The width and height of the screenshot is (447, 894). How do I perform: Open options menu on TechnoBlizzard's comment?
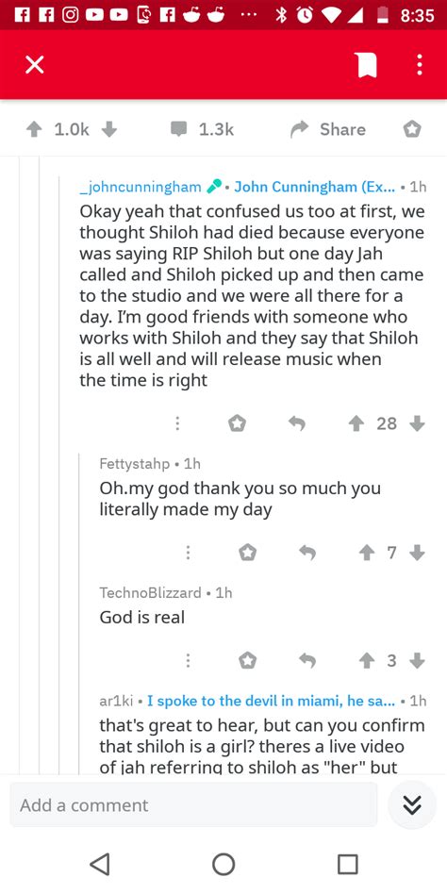tap(188, 660)
